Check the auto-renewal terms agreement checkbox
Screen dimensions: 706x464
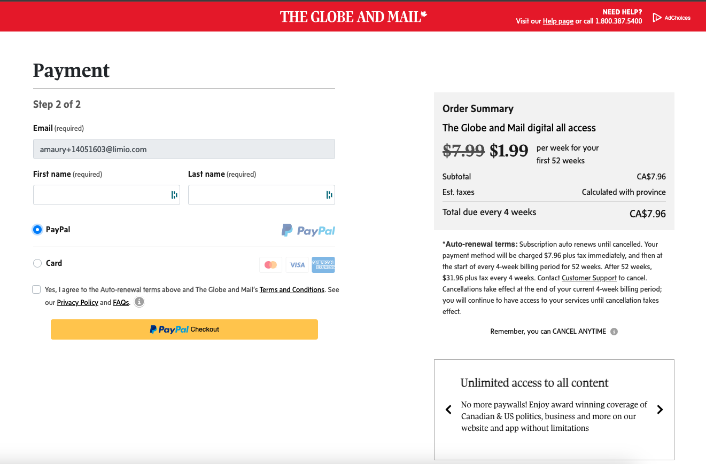click(x=36, y=289)
